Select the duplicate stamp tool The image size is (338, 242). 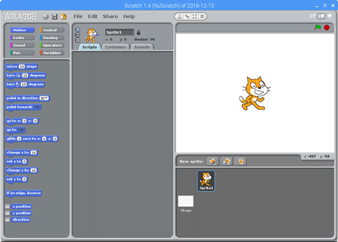[179, 16]
